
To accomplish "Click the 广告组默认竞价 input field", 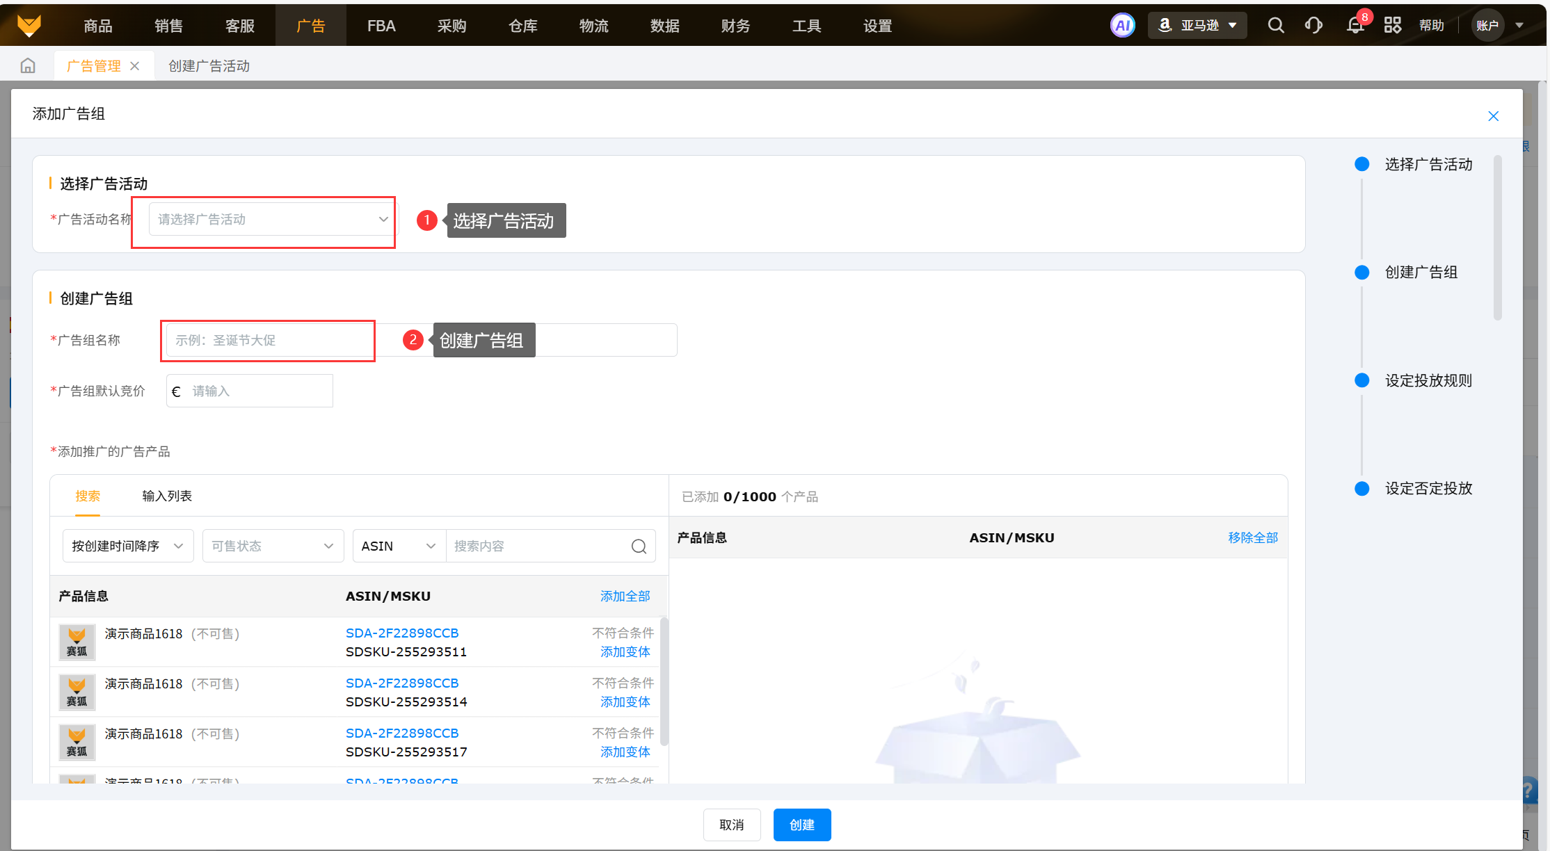I will pyautogui.click(x=257, y=391).
